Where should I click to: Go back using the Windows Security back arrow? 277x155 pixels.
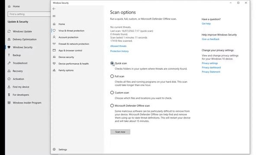pos(54,9)
